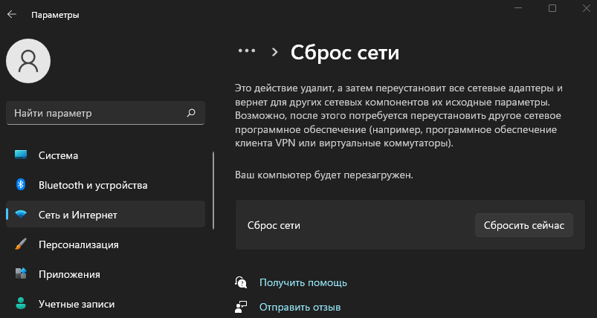Click the Получить помощь headset icon

(242, 282)
